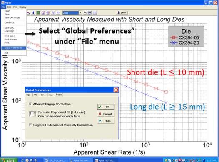Select the Bagley tab in Global Preferences
The image size is (219, 162).
(x=59, y=95)
